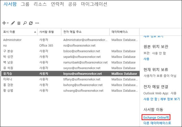The height and width of the screenshot is (127, 182).
Task: Select the 황 상범 mailbox row
Action: click(x=70, y=90)
